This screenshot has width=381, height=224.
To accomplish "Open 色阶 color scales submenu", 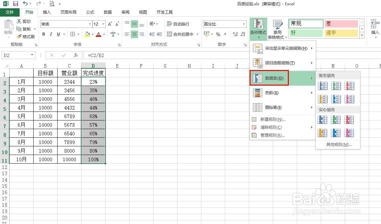I will pos(283,93).
